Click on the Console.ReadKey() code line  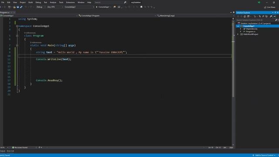[x=49, y=80]
